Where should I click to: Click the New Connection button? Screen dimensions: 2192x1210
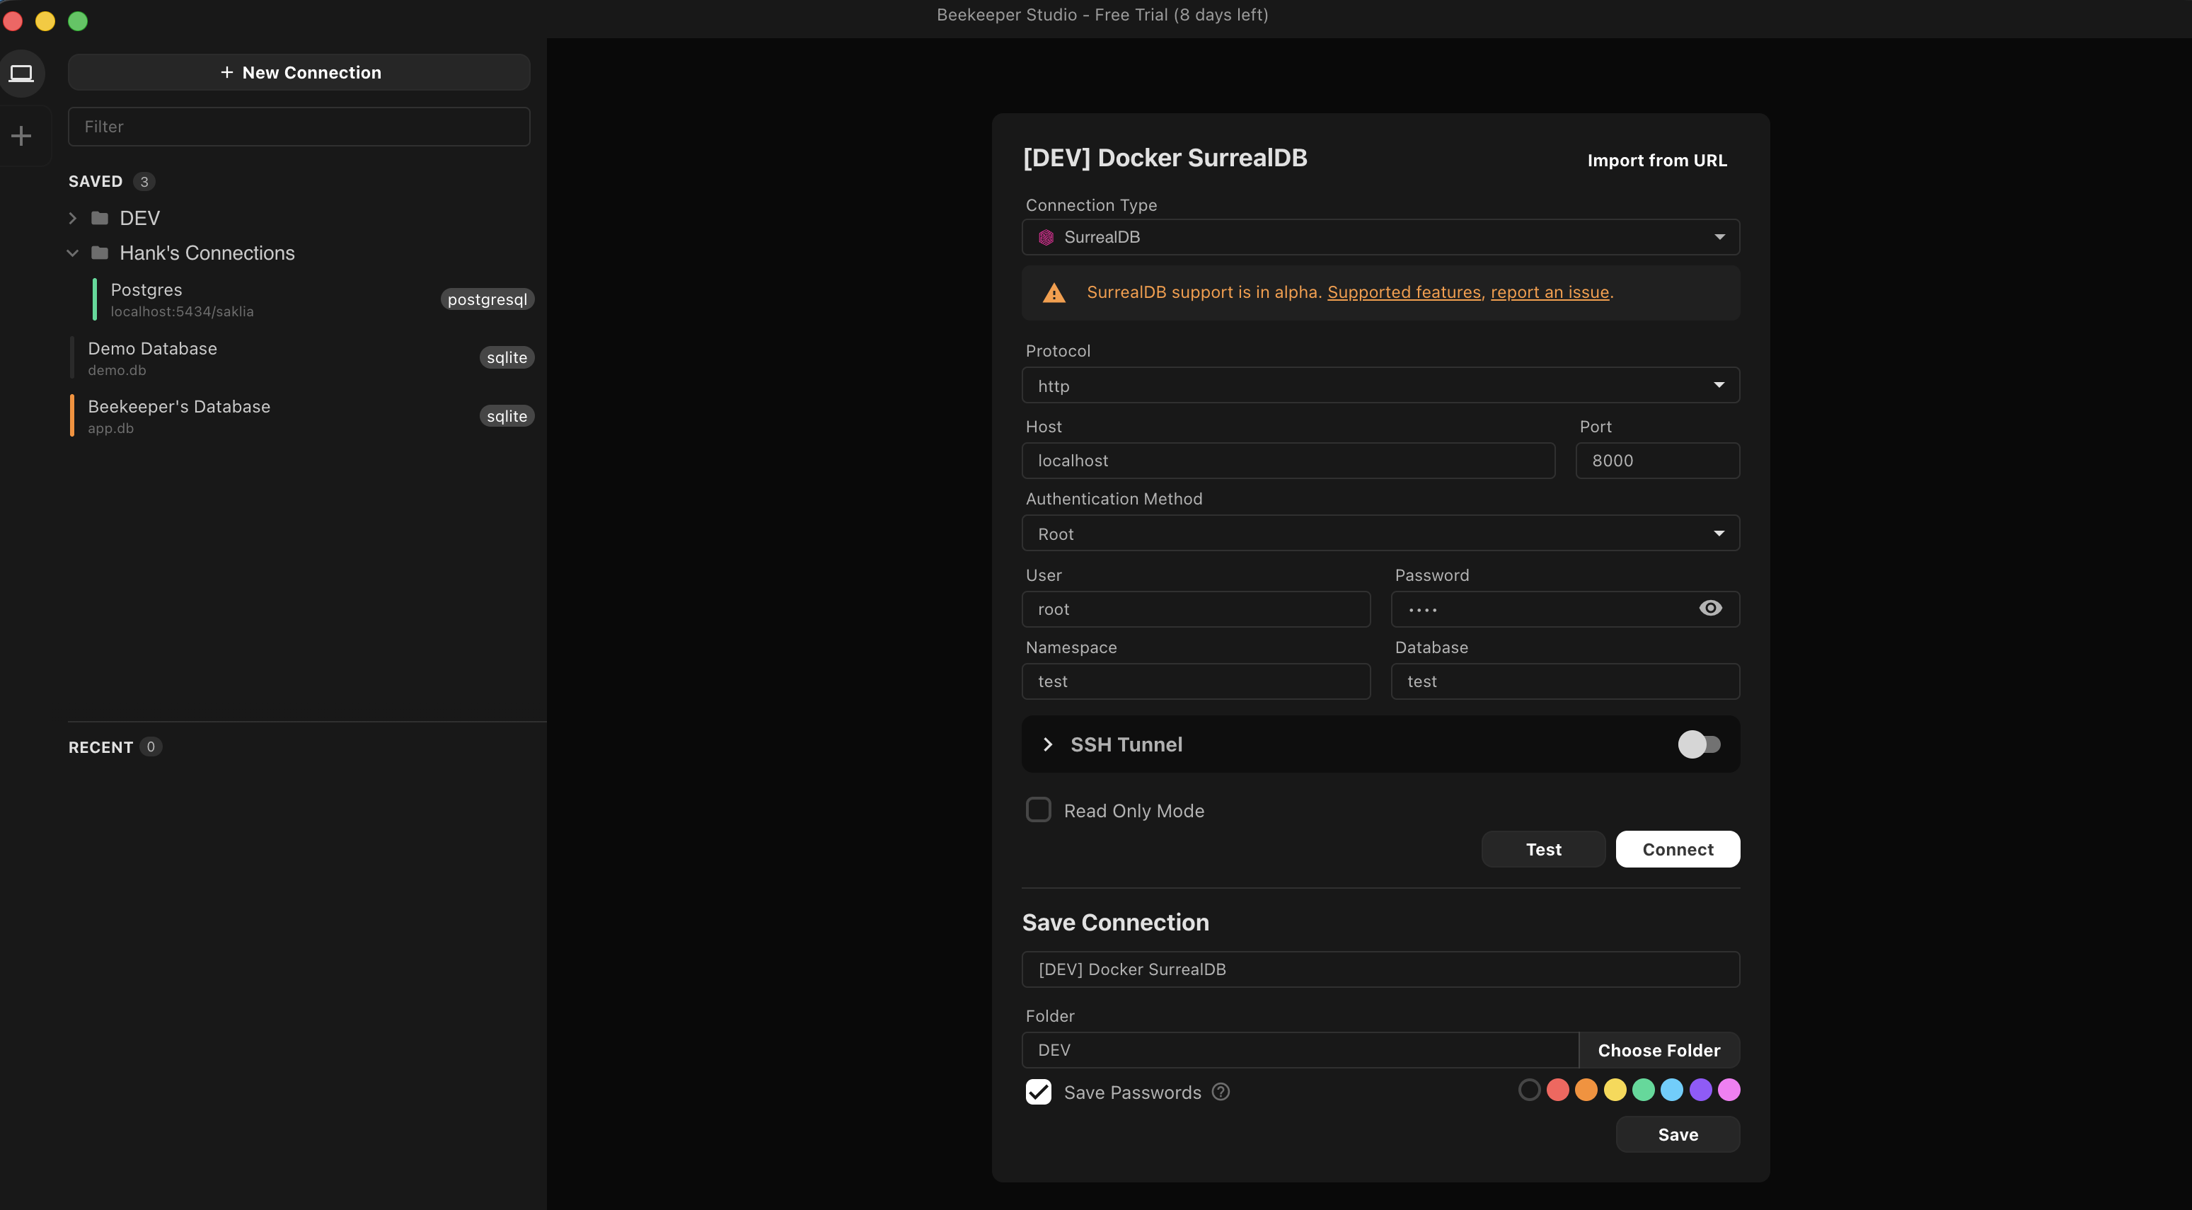[x=299, y=72]
